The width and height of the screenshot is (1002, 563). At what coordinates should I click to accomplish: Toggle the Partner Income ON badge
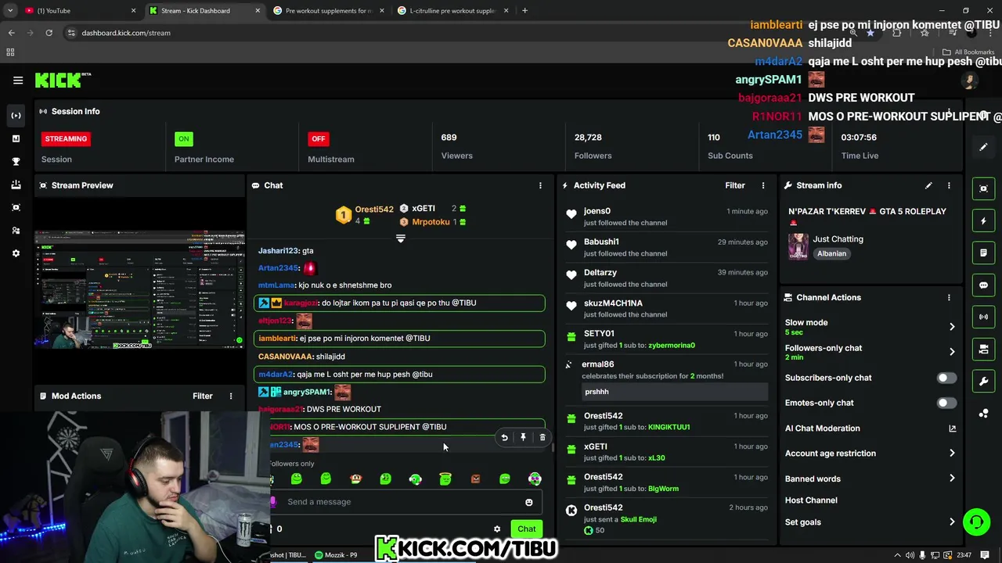pyautogui.click(x=183, y=138)
